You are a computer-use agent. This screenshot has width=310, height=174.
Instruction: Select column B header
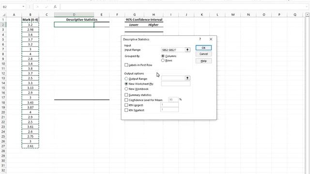click(x=30, y=14)
